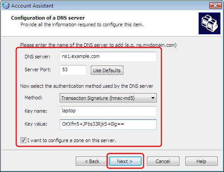Screen dimensions: 224x172
Task: Click the Account Assistant title bar text
Action: pyautogui.click(x=32, y=6)
